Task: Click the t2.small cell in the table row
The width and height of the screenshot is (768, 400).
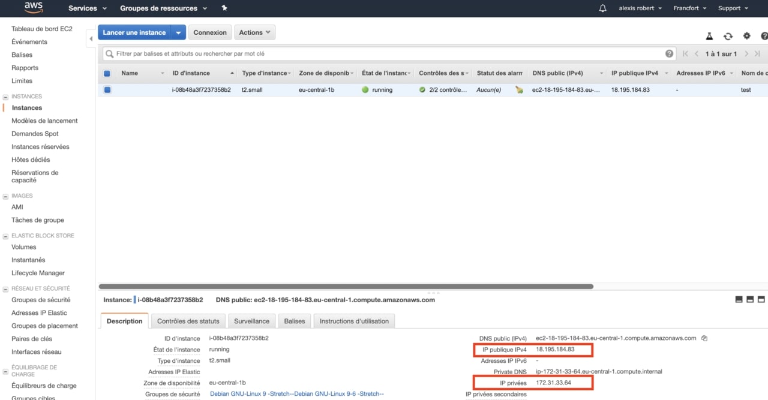Action: point(253,90)
